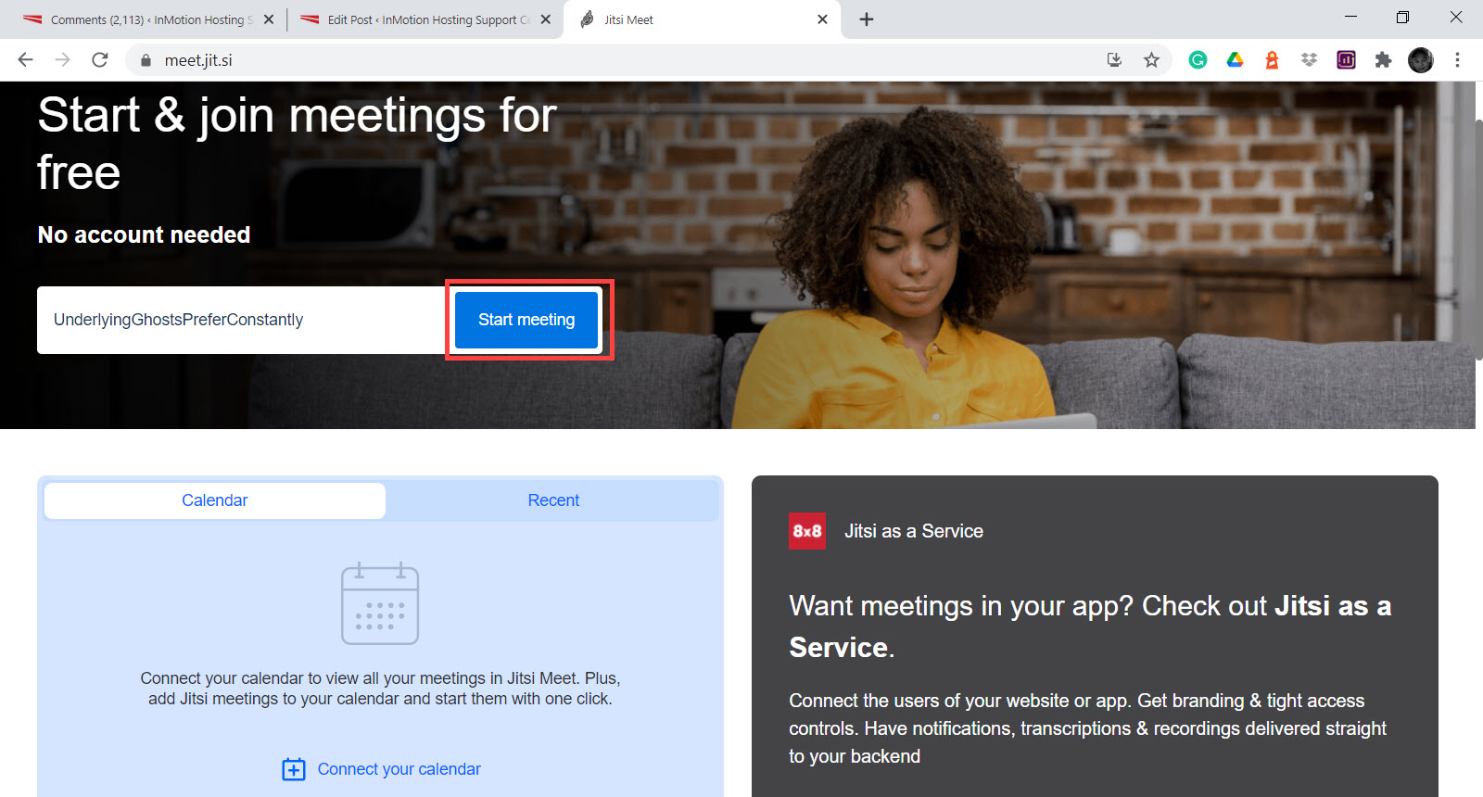Click the meeting name input field
This screenshot has height=797, width=1483.
click(x=243, y=320)
